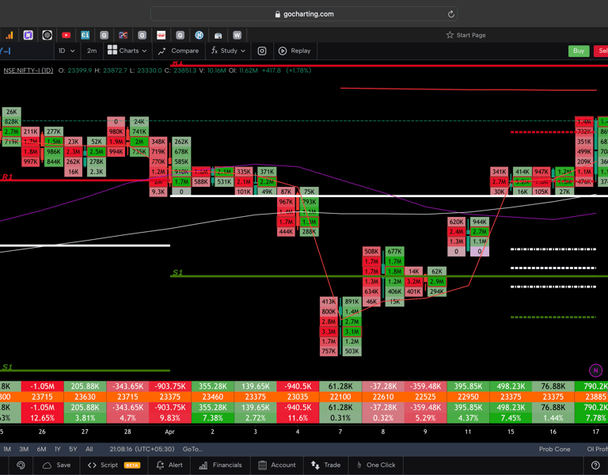Open the orange bar-chart analytics bookmark
Viewport: 608px width, 475px height.
tap(9, 36)
